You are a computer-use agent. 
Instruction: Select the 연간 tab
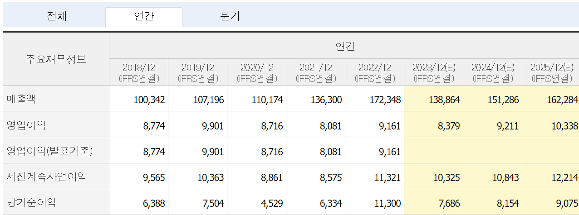144,17
